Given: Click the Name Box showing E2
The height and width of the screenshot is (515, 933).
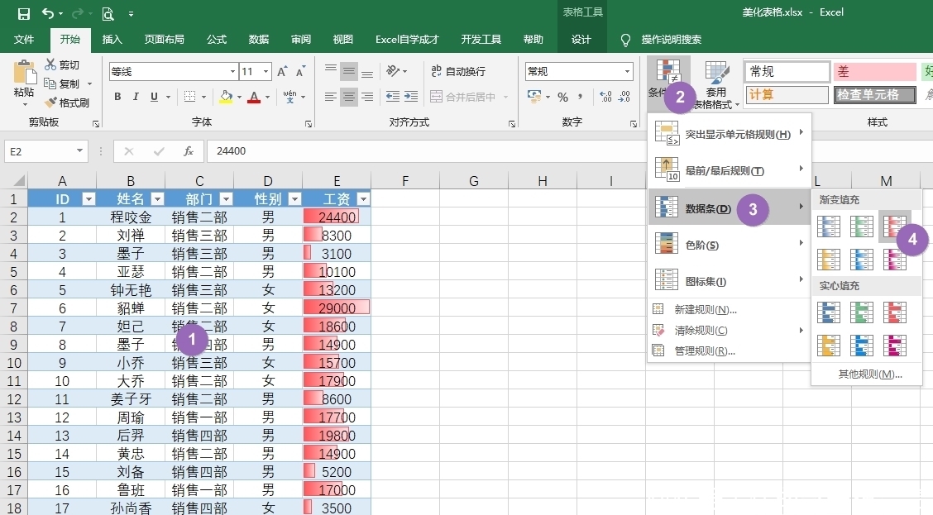Looking at the screenshot, I should tap(40, 150).
